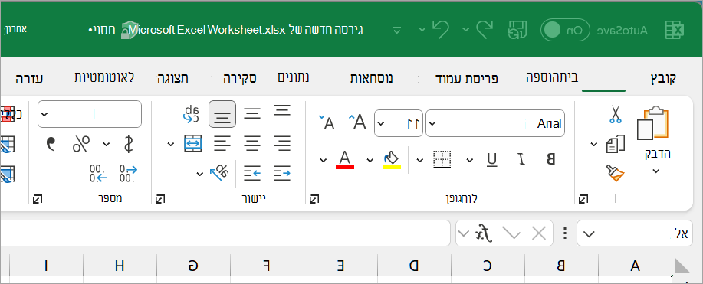Switch to the נוסחאות tab
Image resolution: width=703 pixels, height=284 pixels.
(x=372, y=78)
